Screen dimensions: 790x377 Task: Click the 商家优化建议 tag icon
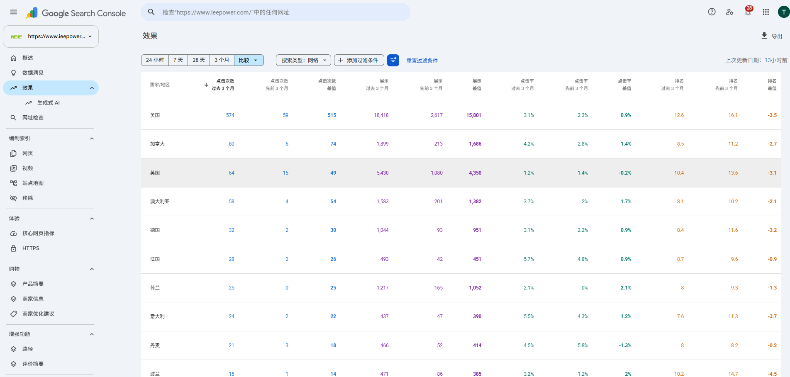[x=14, y=314]
